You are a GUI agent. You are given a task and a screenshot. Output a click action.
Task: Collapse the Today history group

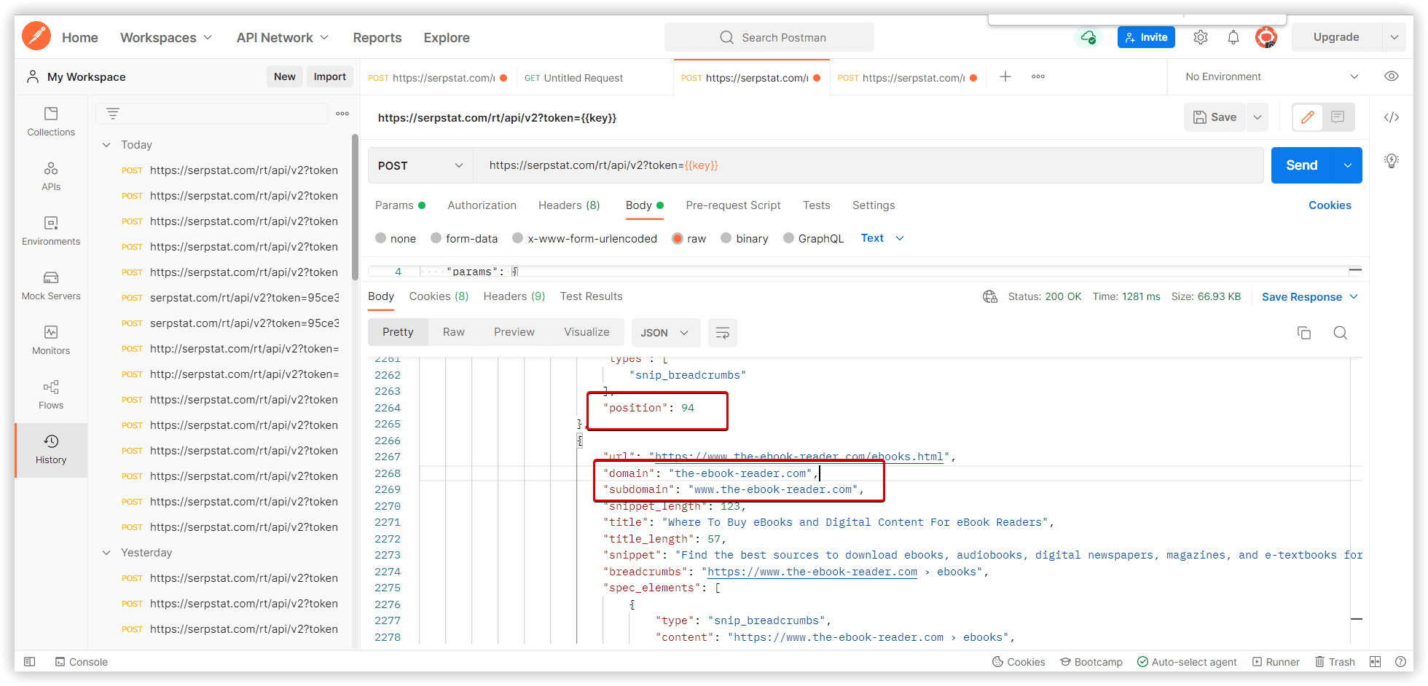click(106, 145)
